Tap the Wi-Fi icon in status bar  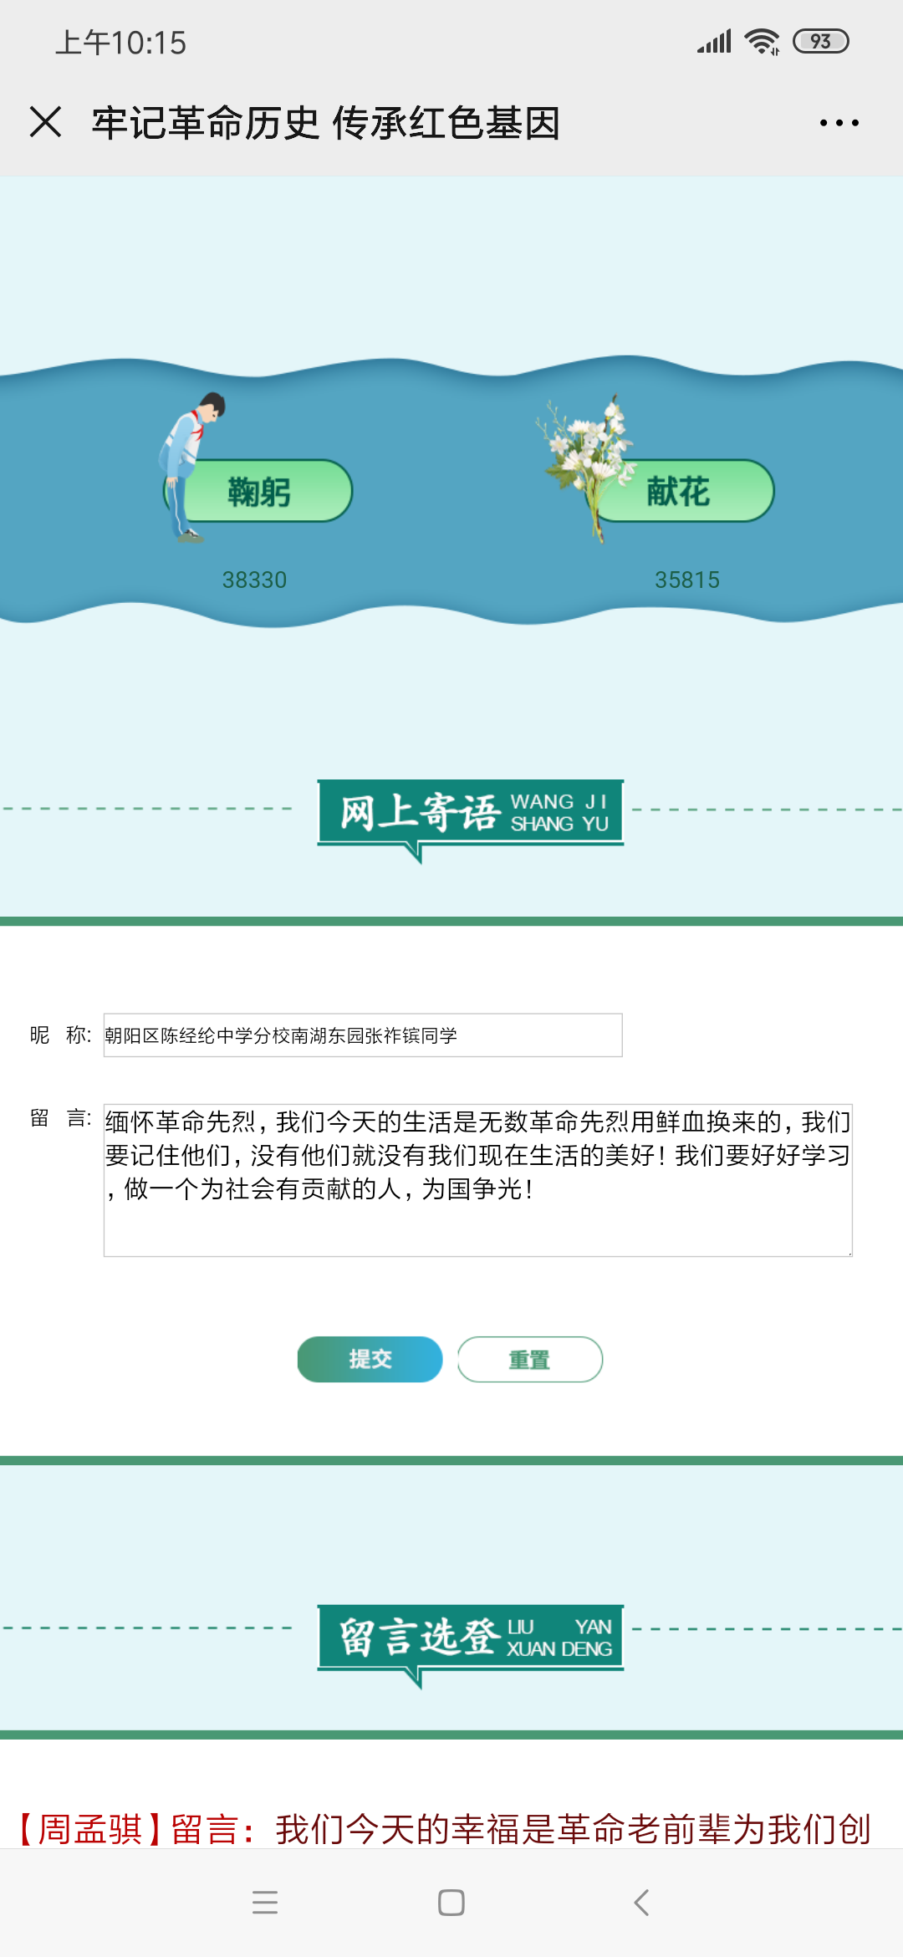coord(762,42)
